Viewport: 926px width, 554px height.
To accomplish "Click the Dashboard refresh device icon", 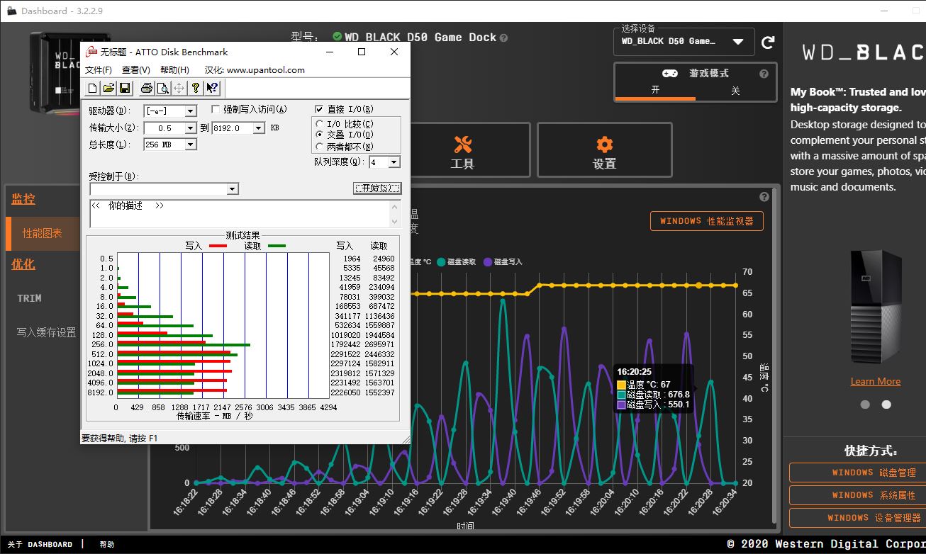I will pos(768,43).
